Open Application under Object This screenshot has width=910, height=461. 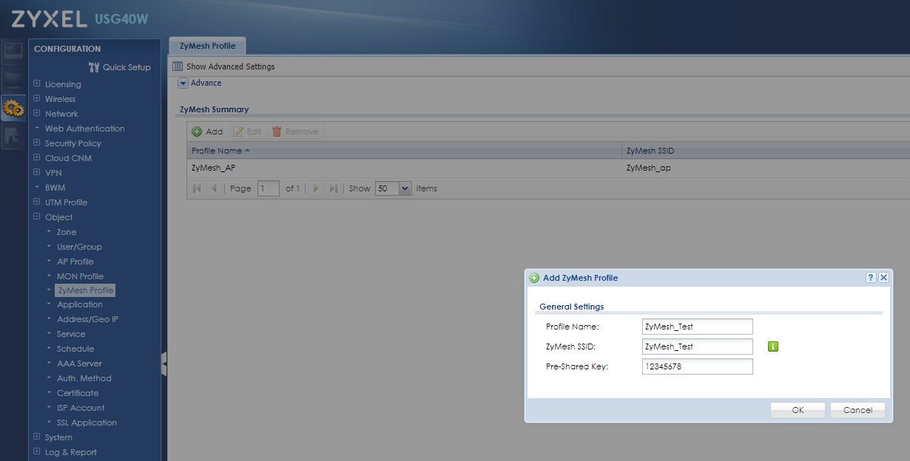80,304
